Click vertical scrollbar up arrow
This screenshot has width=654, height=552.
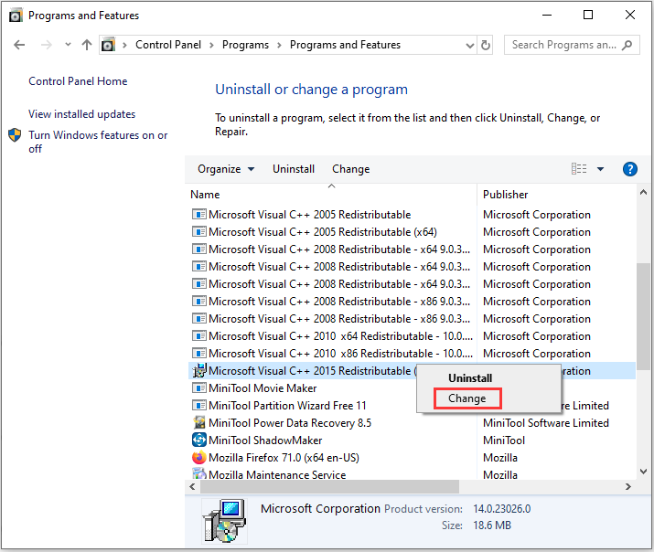[x=644, y=192]
